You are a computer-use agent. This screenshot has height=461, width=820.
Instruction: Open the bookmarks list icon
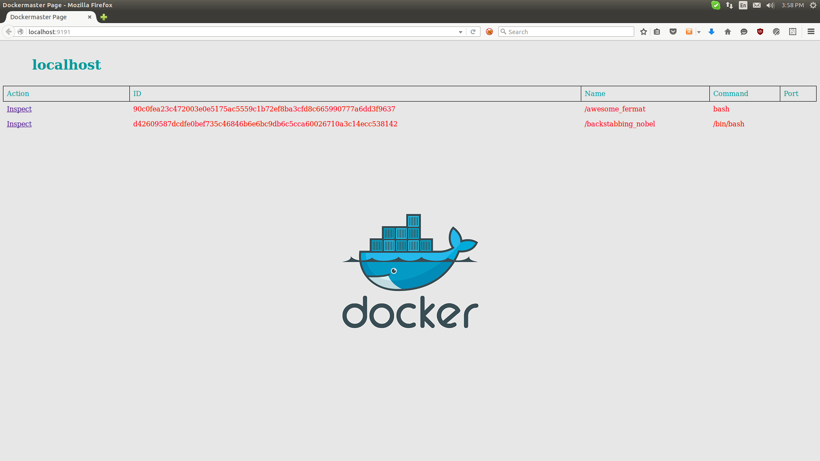(x=657, y=32)
